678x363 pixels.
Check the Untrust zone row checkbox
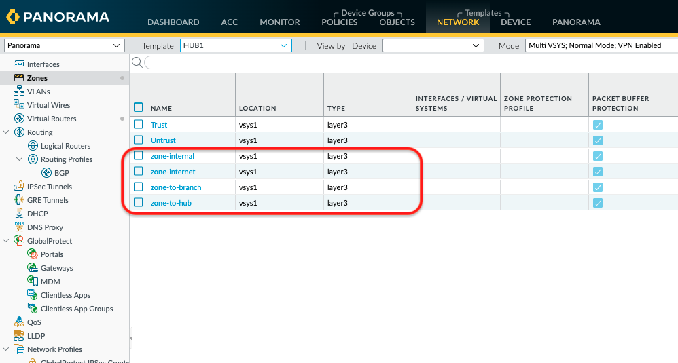point(139,140)
